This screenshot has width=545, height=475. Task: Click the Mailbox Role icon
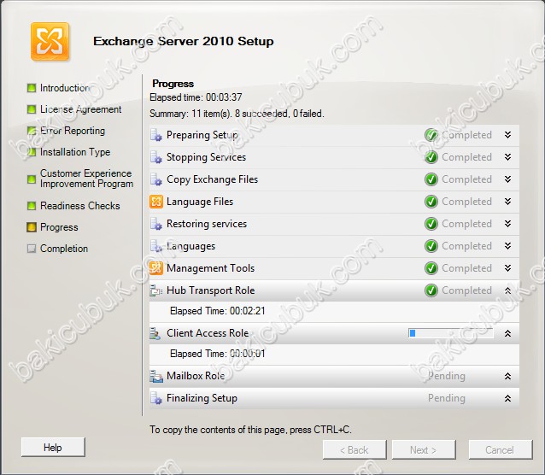[156, 376]
